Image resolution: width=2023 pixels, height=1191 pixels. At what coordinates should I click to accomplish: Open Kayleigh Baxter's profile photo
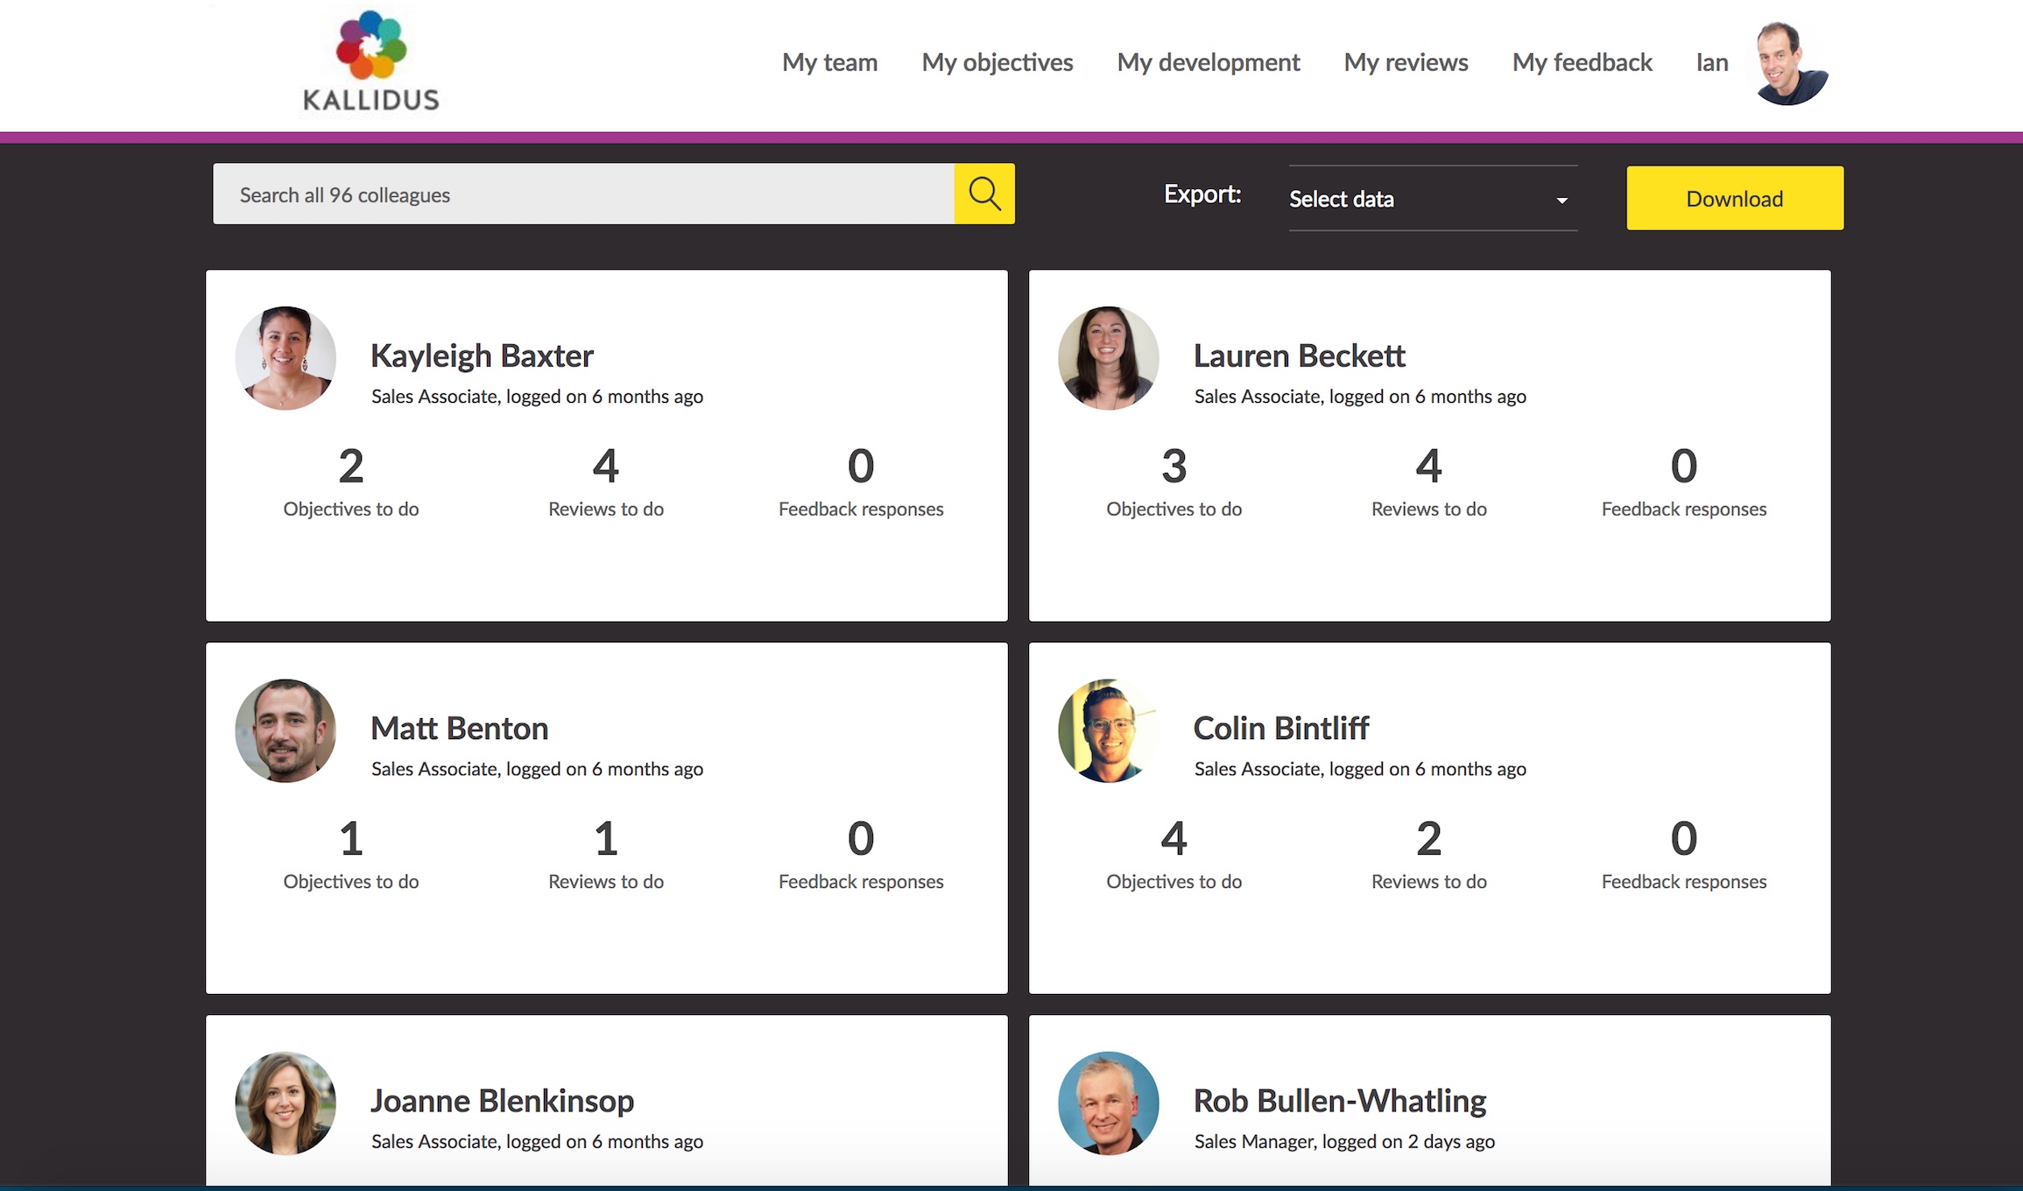point(285,358)
